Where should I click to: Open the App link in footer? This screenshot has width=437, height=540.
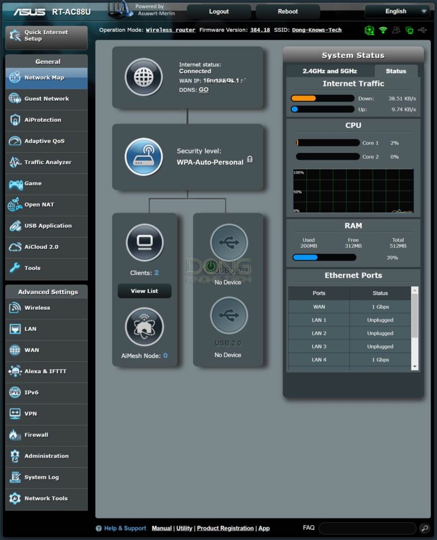point(264,528)
